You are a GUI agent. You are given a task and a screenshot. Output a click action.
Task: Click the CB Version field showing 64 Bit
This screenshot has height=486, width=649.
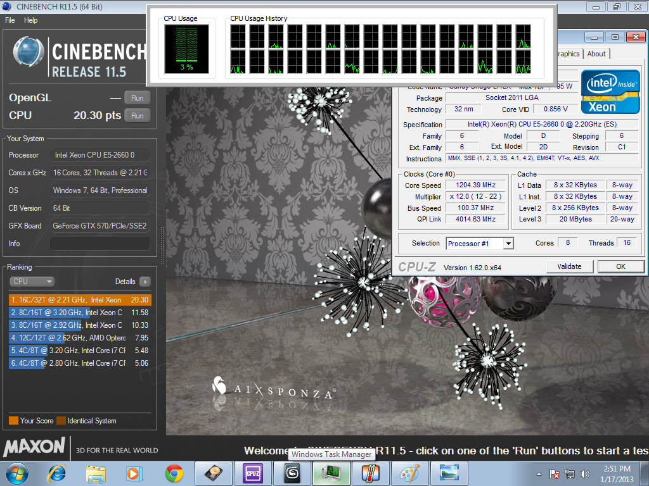tap(100, 208)
